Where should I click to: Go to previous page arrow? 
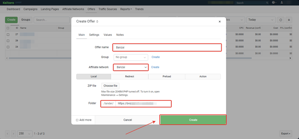[7, 134]
